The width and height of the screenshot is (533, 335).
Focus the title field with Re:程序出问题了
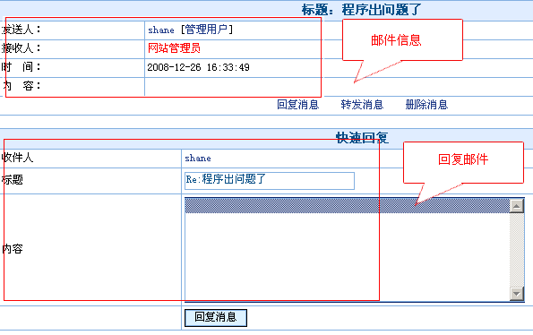coord(270,181)
